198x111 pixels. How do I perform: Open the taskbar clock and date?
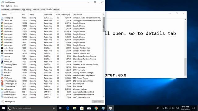(x=185, y=108)
